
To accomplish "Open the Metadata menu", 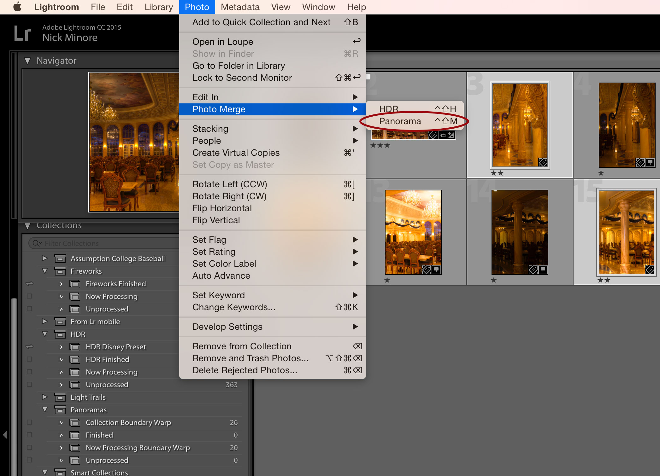I will pyautogui.click(x=240, y=7).
